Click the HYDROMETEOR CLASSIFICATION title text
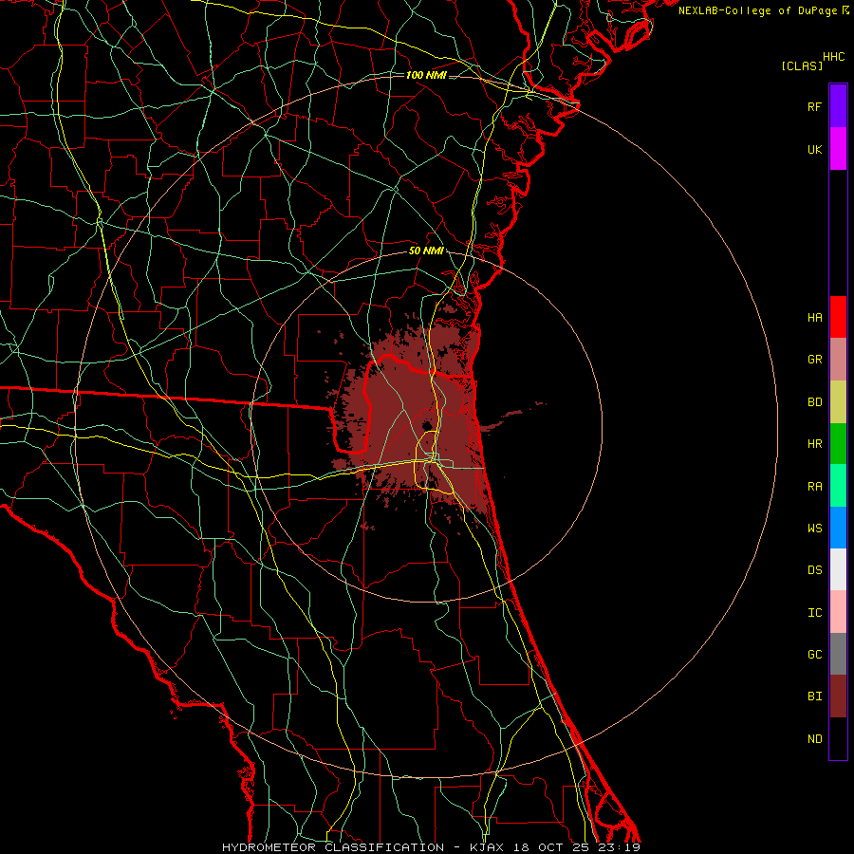 click(x=333, y=847)
